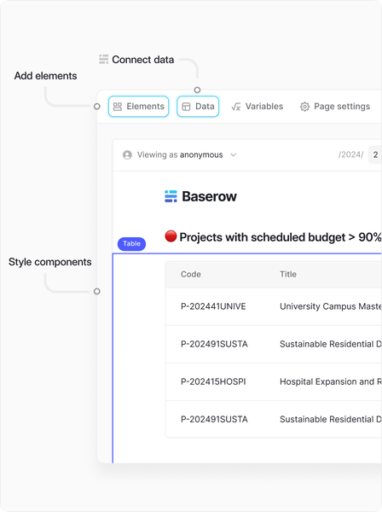
Task: Click the Data table icon
Action: click(186, 107)
